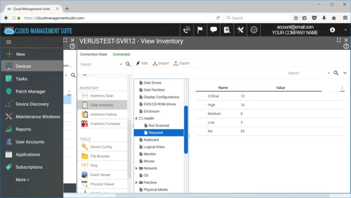The width and height of the screenshot is (351, 198).
Task: Click the hamburger menu icon
Action: tap(9, 42)
